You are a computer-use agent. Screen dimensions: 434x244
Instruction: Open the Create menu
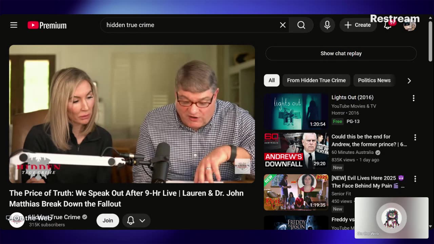tap(358, 25)
